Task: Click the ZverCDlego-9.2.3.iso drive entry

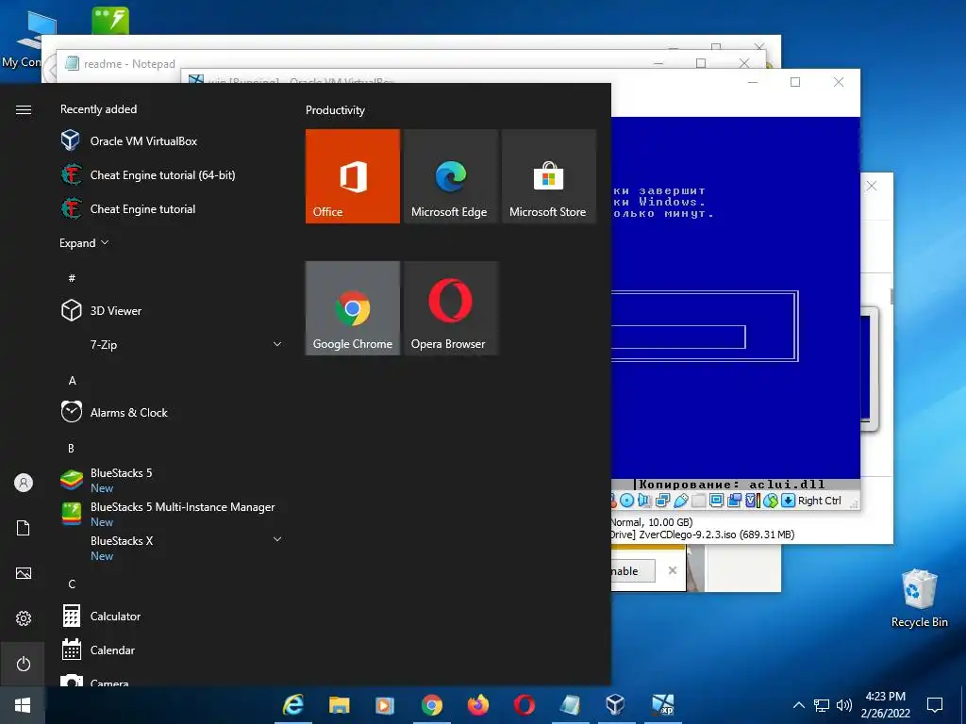Action: coord(702,535)
